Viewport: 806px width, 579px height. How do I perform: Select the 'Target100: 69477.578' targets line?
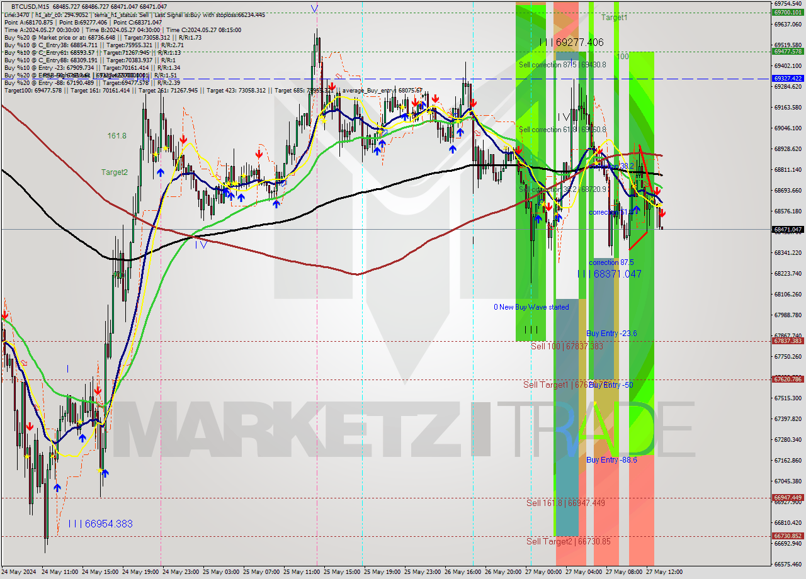(x=213, y=90)
